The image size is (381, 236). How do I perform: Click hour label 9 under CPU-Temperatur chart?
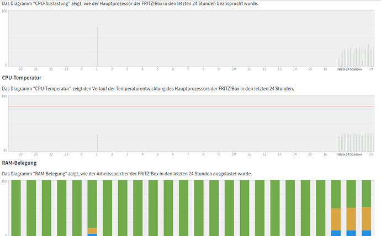[219, 154]
